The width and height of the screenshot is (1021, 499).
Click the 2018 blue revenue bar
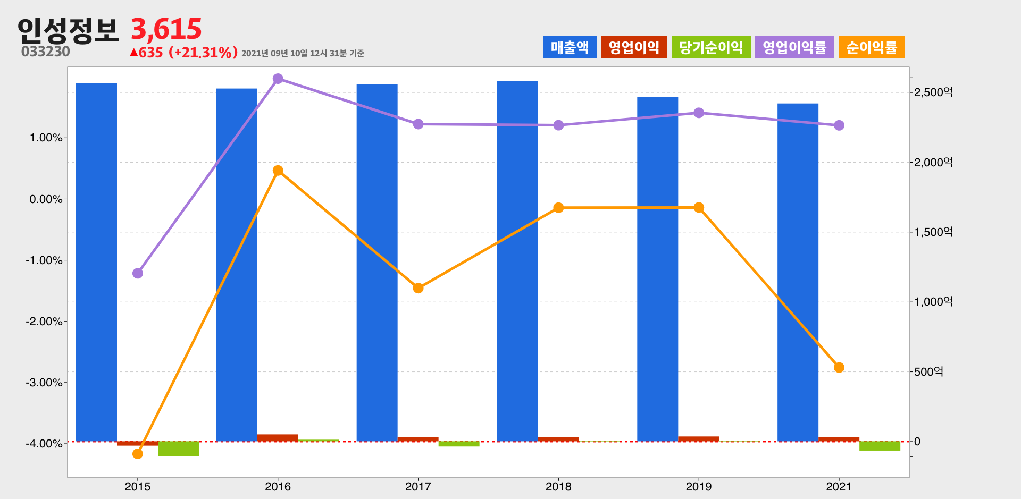tap(517, 261)
